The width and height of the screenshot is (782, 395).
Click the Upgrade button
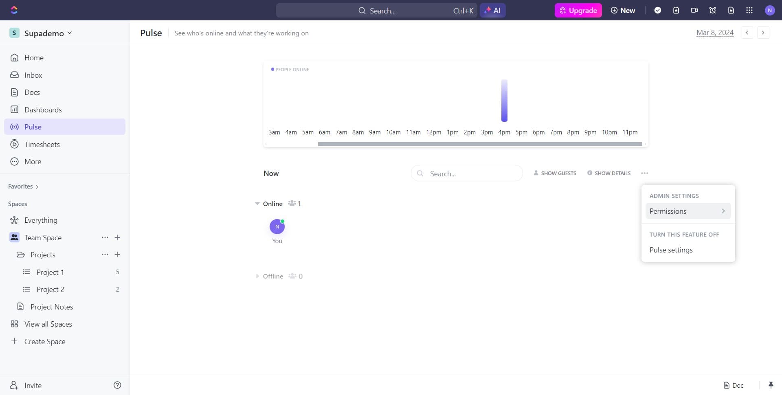pyautogui.click(x=578, y=10)
